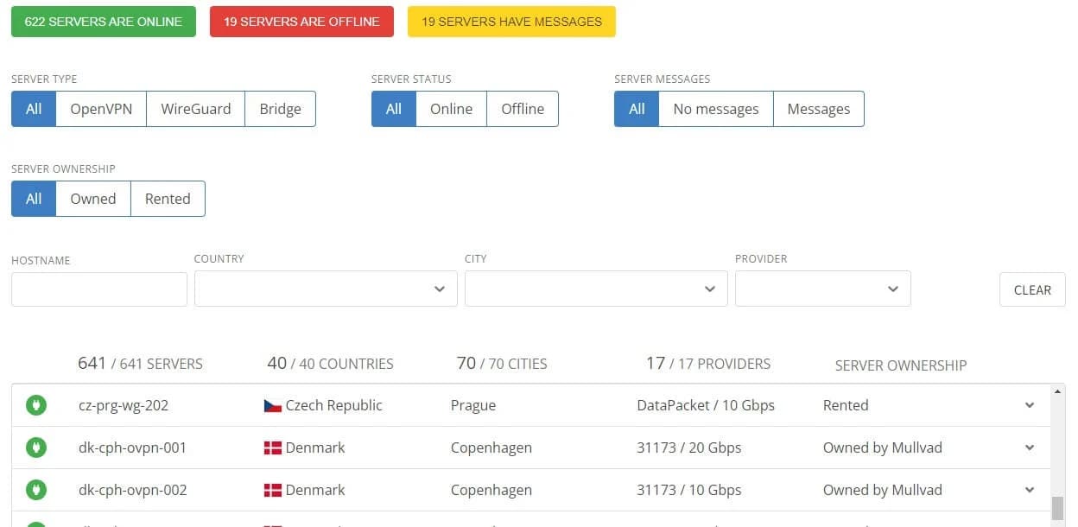Filter server type by Bridge
The width and height of the screenshot is (1078, 527).
(281, 109)
